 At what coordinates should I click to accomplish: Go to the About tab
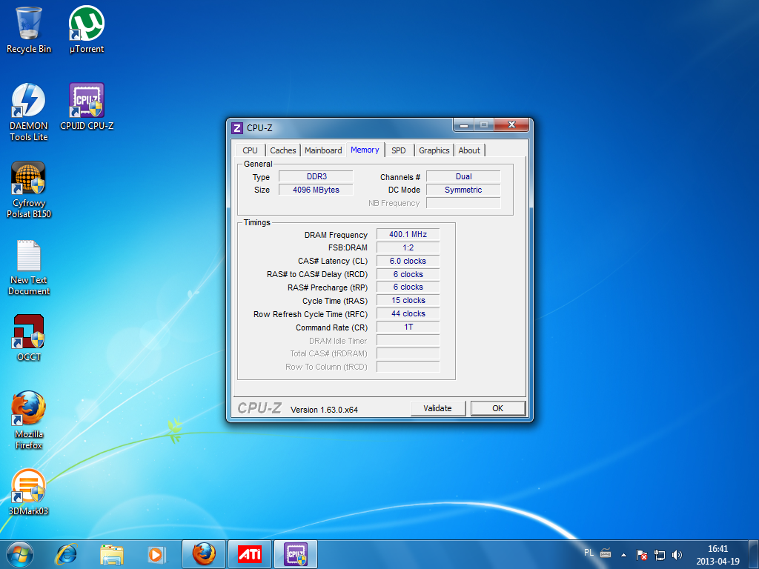pyautogui.click(x=469, y=150)
